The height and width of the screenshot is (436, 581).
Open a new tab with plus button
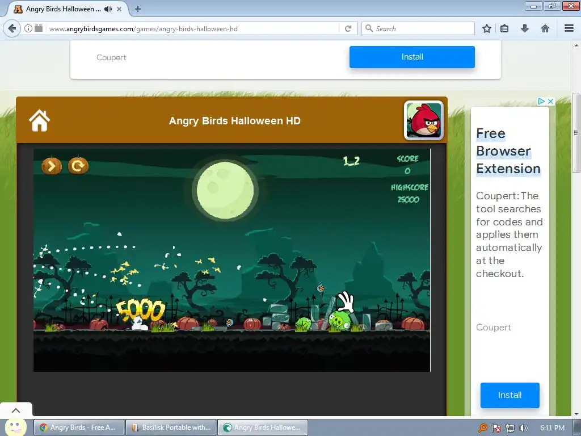click(x=138, y=9)
